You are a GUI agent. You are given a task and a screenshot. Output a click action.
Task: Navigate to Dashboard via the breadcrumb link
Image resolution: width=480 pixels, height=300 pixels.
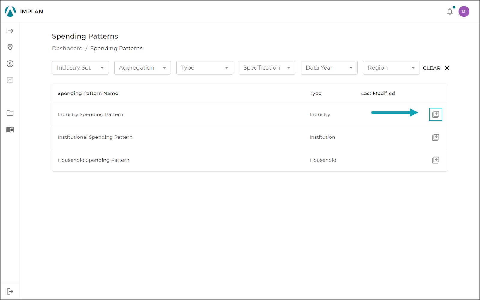coord(67,48)
